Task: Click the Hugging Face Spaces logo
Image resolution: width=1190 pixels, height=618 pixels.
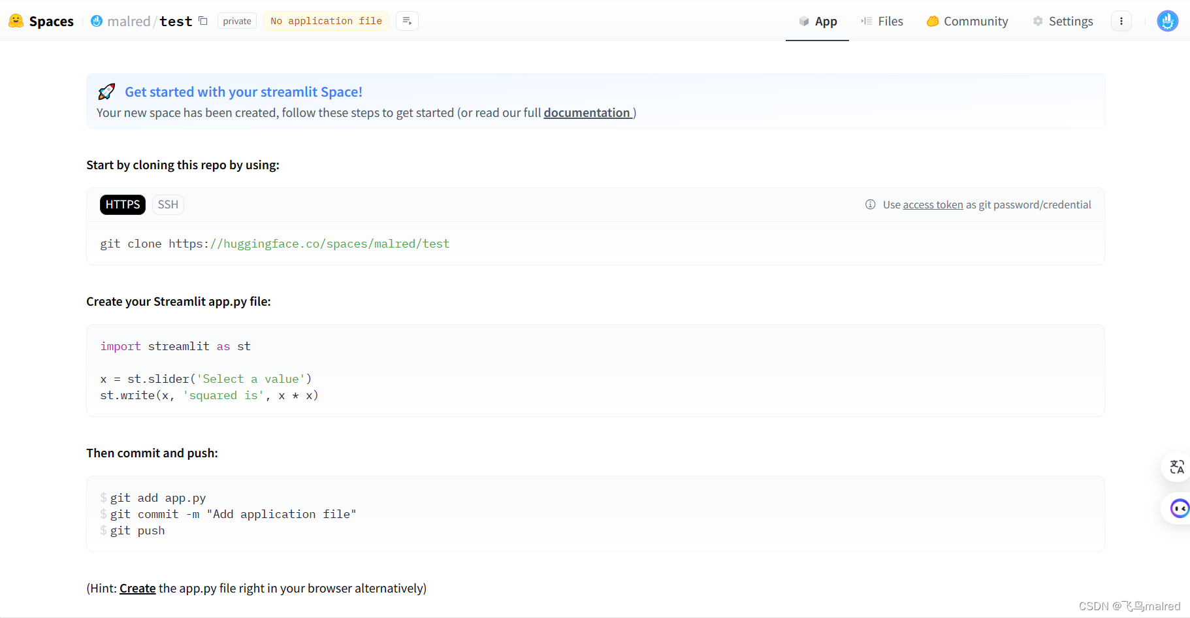Action: click(41, 21)
